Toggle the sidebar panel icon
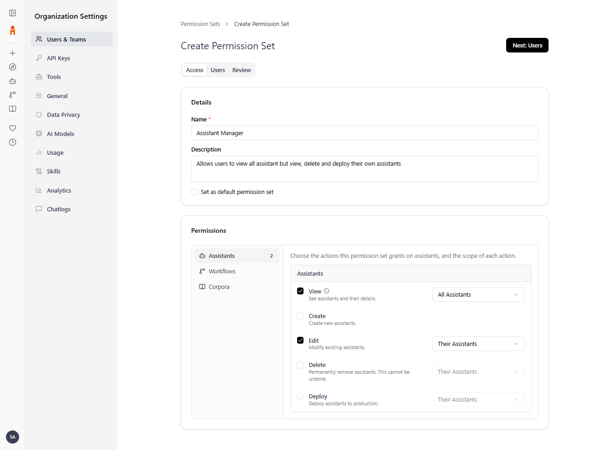This screenshot has height=450, width=612. pyautogui.click(x=13, y=13)
